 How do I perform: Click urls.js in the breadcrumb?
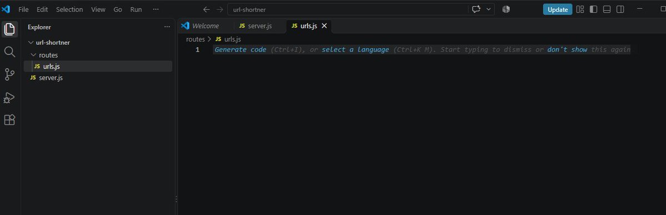pos(232,39)
